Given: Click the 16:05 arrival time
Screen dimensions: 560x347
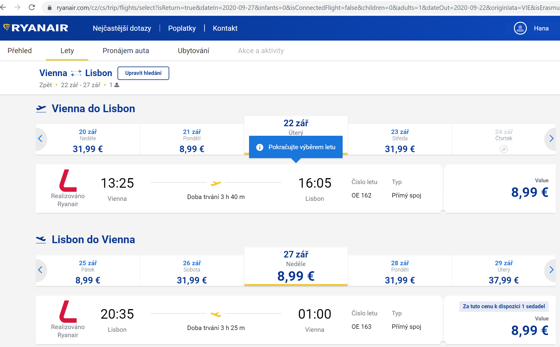Looking at the screenshot, I should (x=315, y=183).
